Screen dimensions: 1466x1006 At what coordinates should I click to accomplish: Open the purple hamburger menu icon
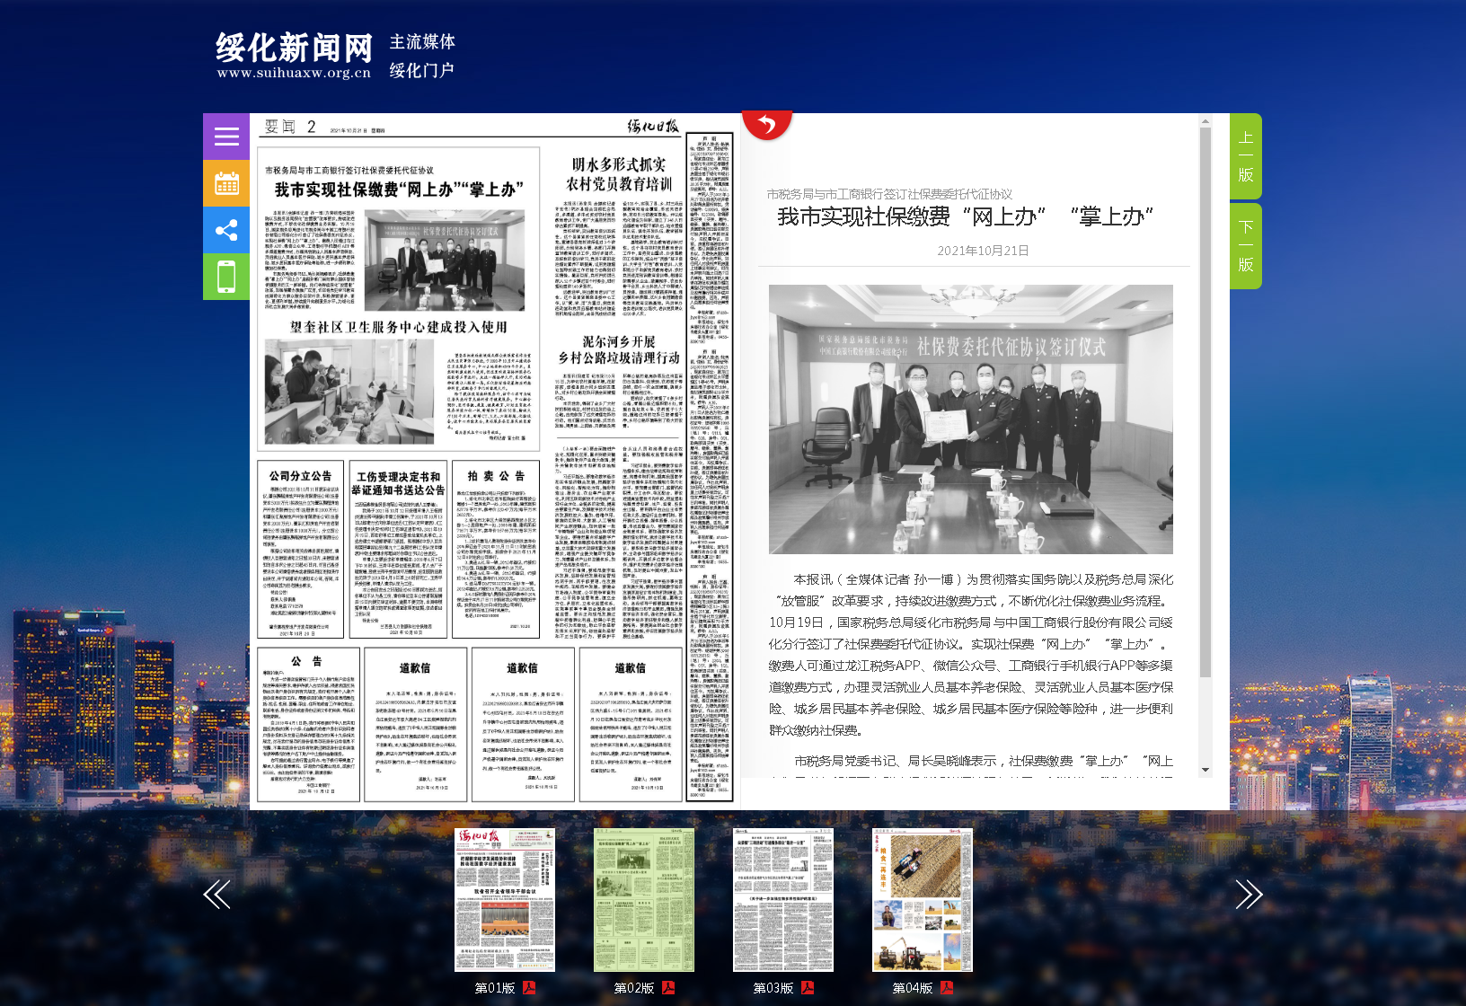(226, 137)
